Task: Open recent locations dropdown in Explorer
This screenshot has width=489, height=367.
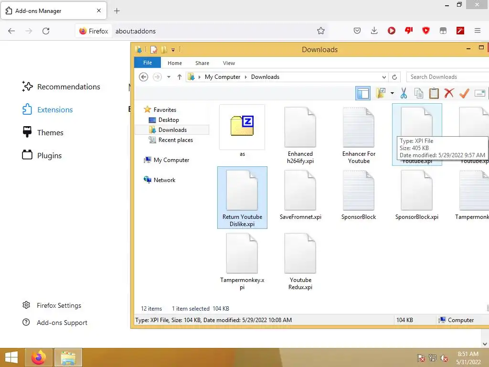Action: tap(169, 77)
